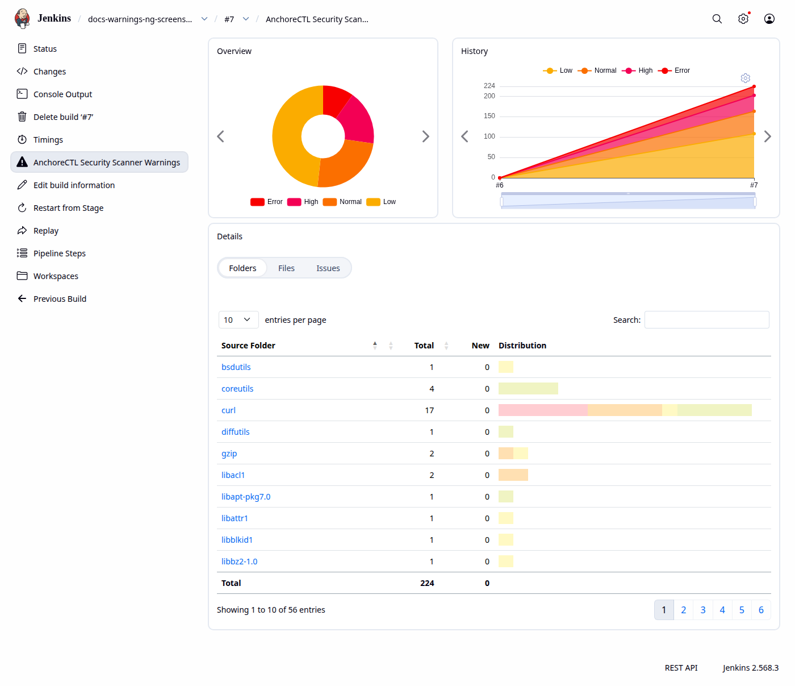The image size is (795, 686).
Task: Switch to the Folders tab
Action: (242, 268)
